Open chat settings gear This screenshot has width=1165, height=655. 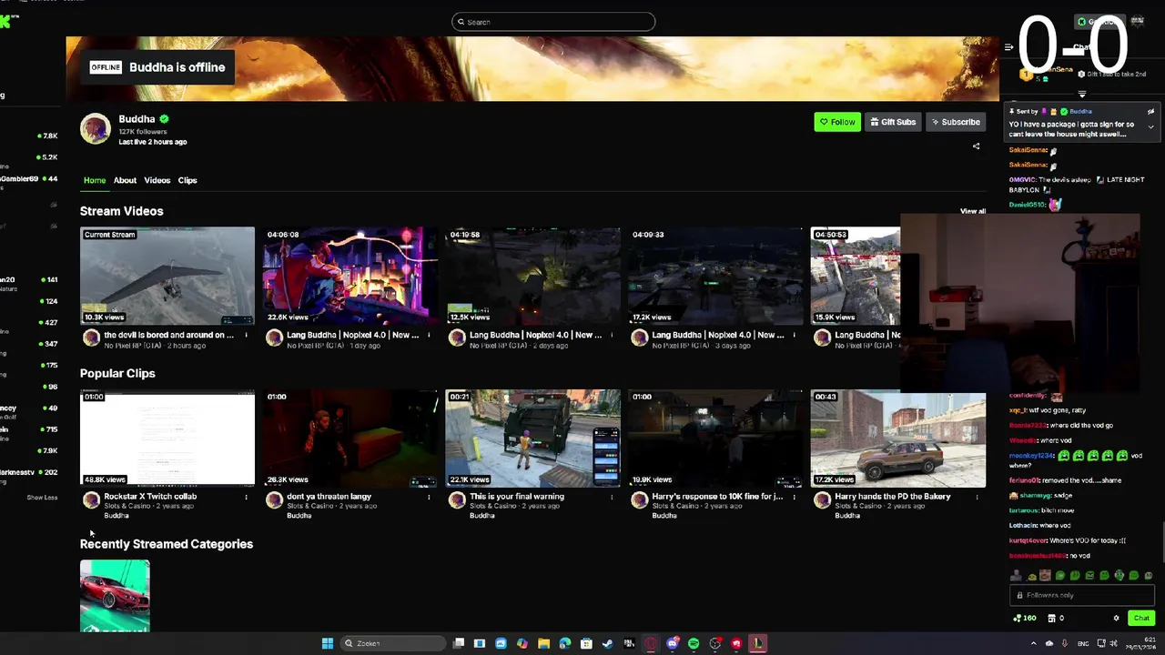(1117, 619)
